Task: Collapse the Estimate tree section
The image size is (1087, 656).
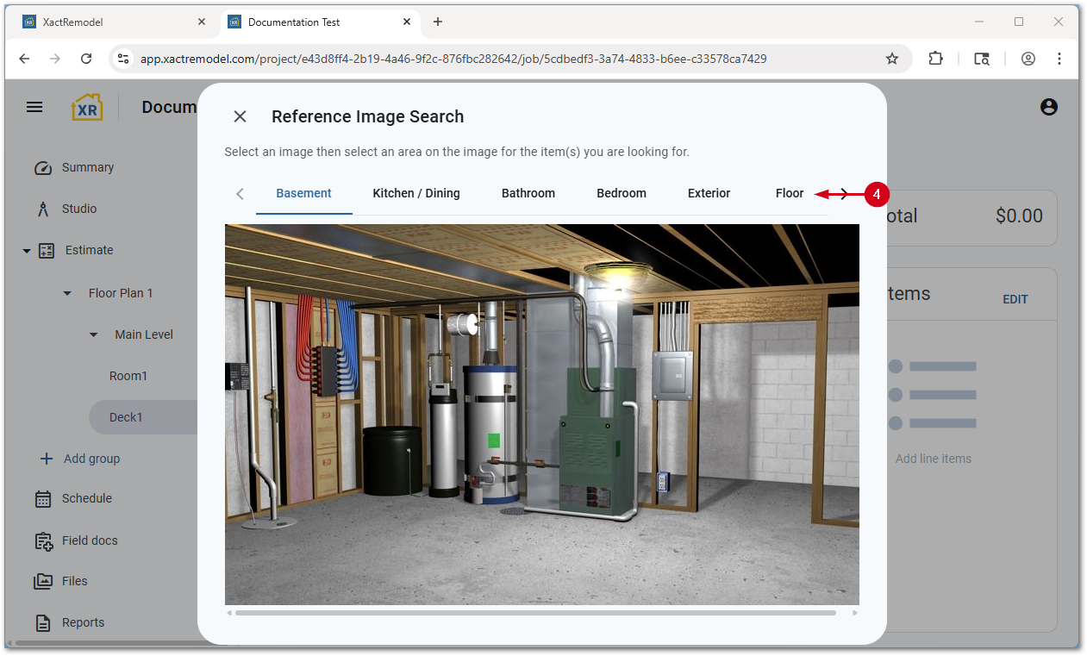Action: [26, 250]
